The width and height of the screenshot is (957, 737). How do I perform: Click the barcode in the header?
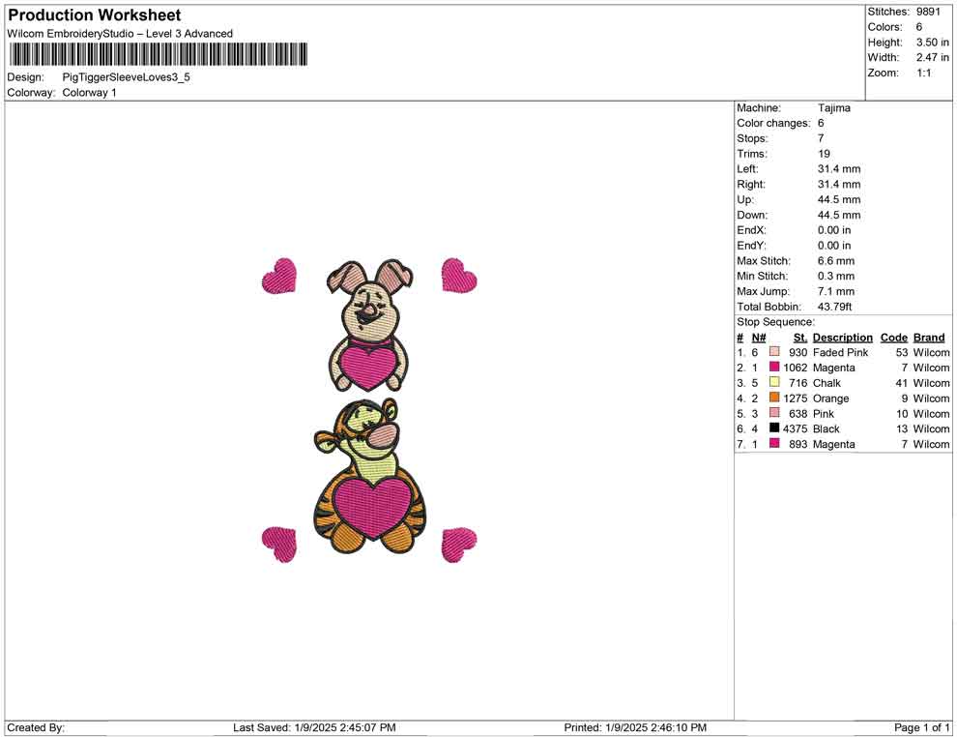158,54
